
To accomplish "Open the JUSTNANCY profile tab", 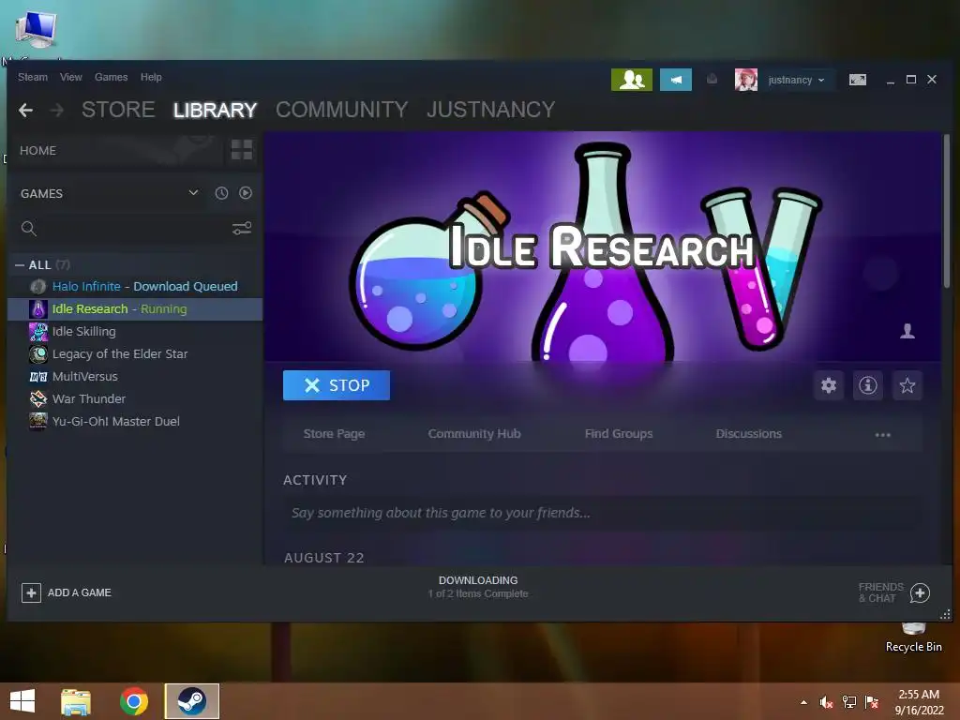I will (491, 110).
